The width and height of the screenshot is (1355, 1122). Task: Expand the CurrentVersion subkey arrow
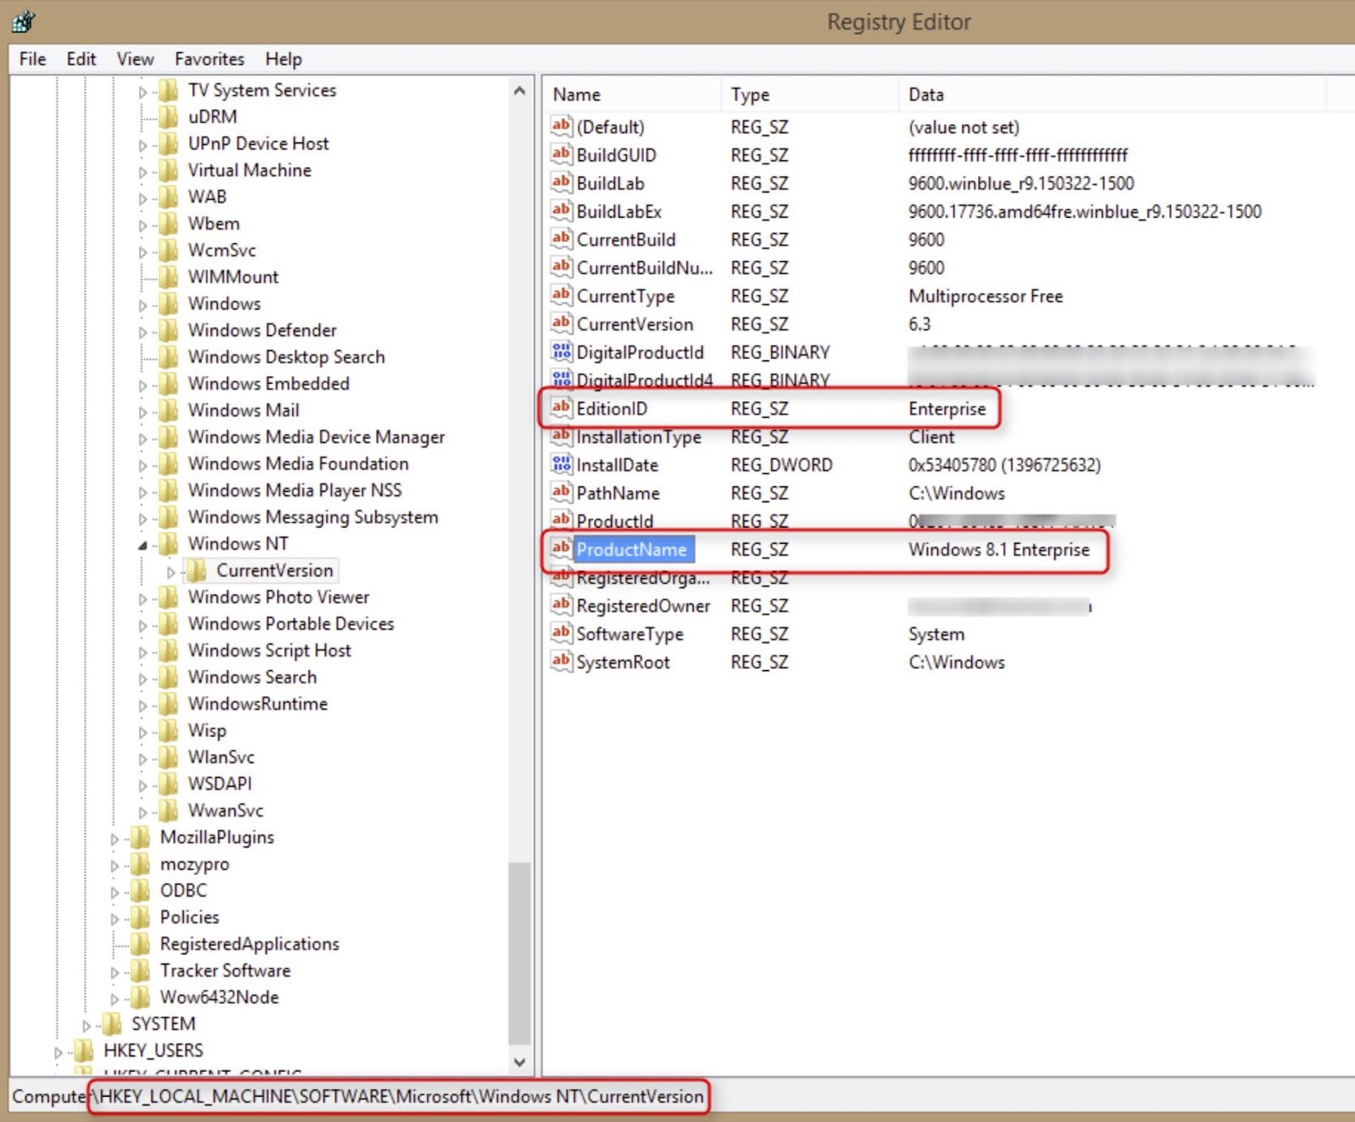click(x=171, y=572)
